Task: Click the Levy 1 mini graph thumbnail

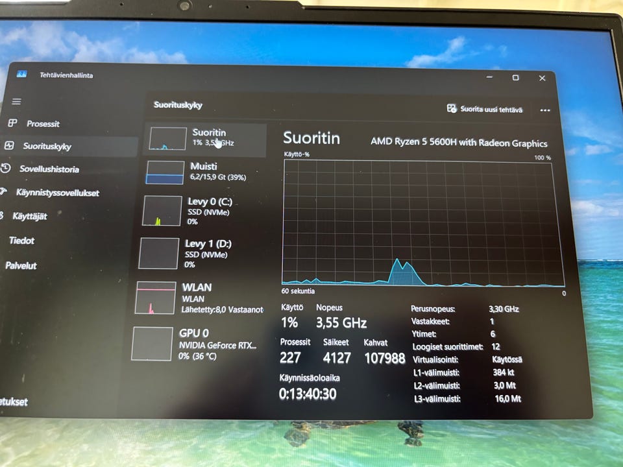Action: point(158,254)
